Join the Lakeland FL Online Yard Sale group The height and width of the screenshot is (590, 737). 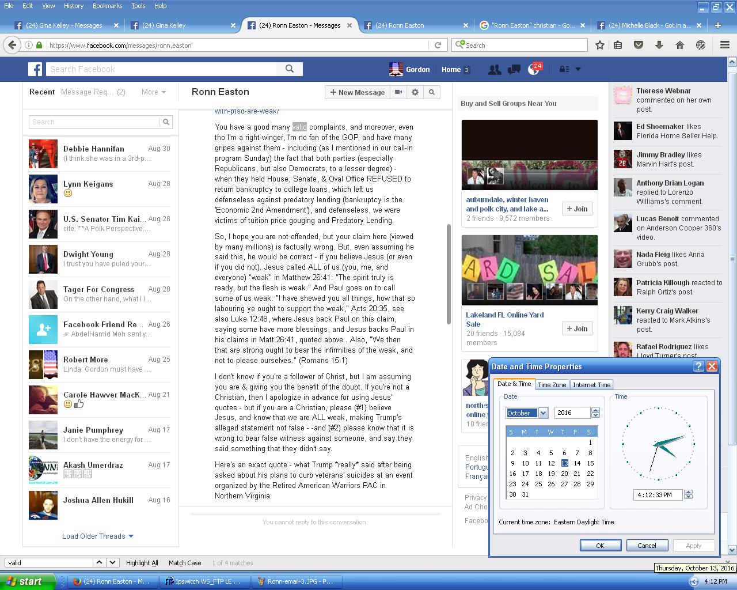pyautogui.click(x=577, y=328)
